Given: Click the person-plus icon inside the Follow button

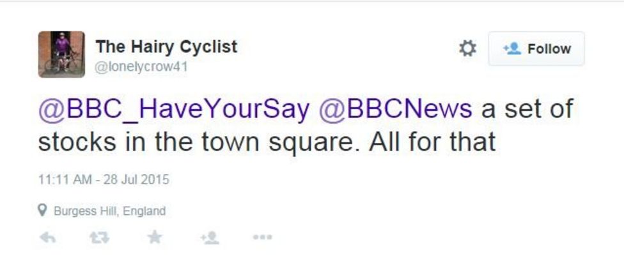Looking at the screenshot, I should tap(512, 48).
